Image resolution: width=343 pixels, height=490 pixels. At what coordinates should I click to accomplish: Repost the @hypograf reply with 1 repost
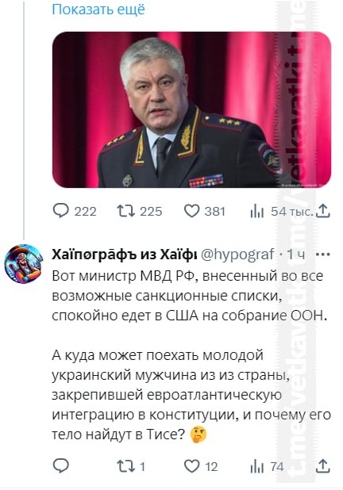(x=131, y=466)
